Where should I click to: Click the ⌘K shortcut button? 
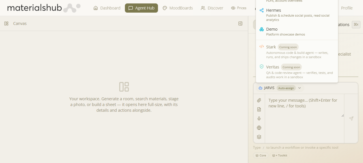[356, 25]
